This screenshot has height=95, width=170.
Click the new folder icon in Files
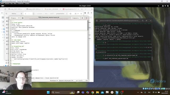70,13
